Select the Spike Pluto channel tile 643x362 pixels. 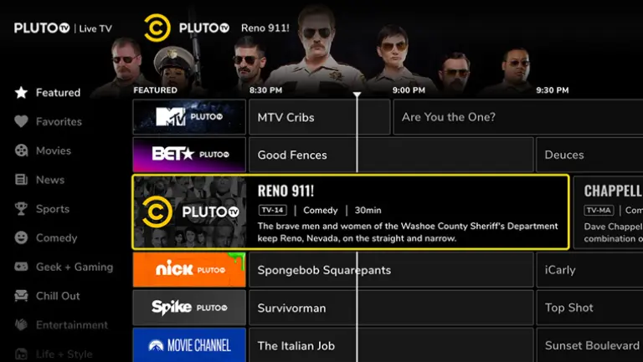click(x=189, y=308)
